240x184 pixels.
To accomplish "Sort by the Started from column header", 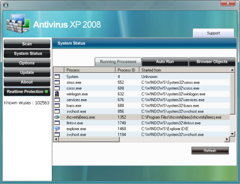I will [184, 70].
